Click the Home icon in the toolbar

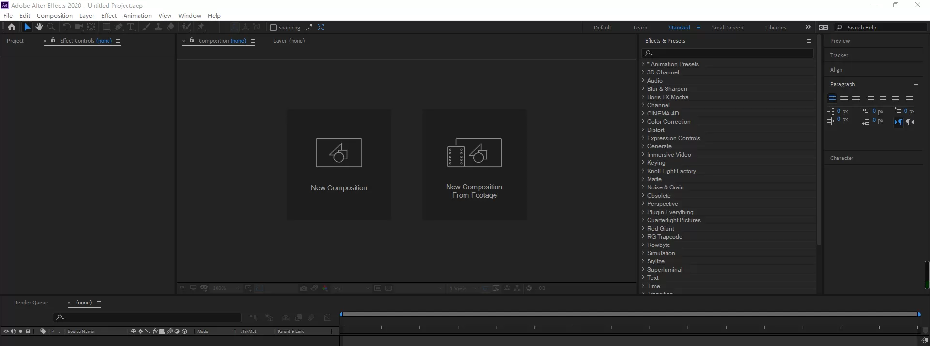[x=12, y=27]
